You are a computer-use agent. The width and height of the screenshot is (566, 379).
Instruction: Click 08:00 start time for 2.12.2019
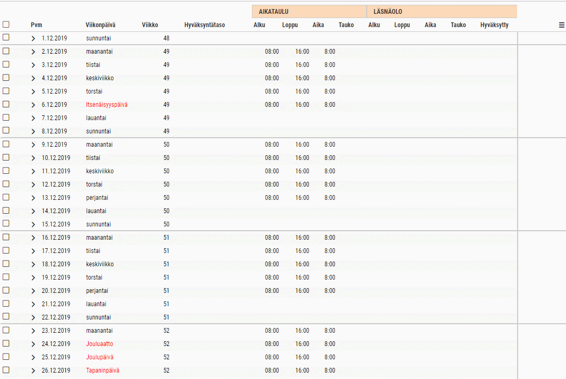tap(272, 52)
